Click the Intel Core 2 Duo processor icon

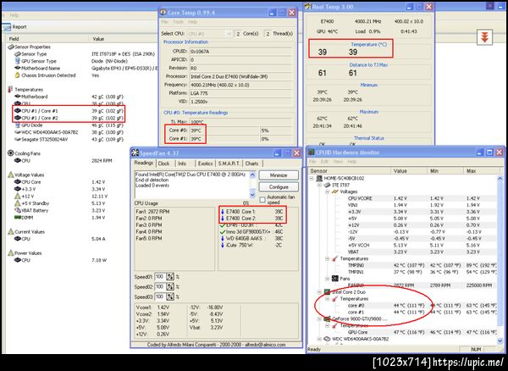(x=327, y=292)
